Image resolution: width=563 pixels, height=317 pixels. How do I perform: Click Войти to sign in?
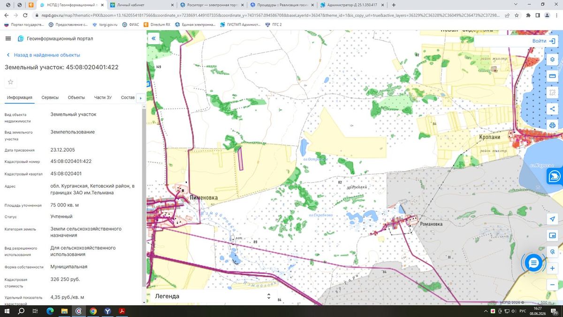point(544,41)
